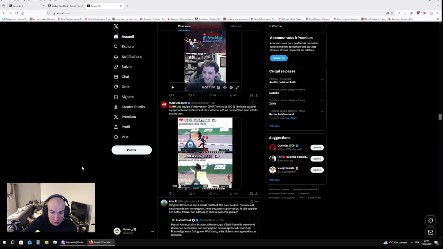Viewport: 443px width, 249px height.
Task: View stats of post with 4 k views
Action: (x=233, y=95)
